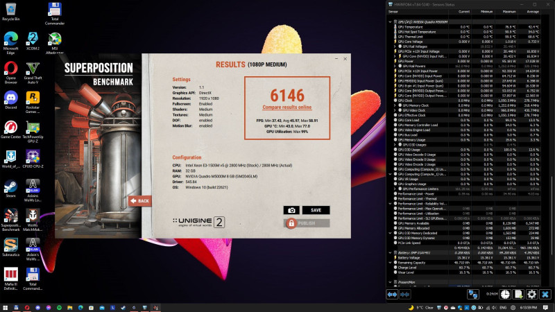Open Steam desktop icon

[10, 188]
